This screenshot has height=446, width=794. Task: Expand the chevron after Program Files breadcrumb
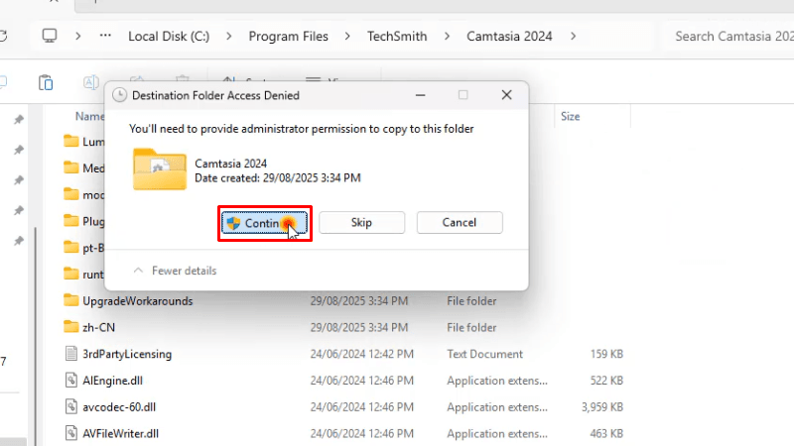point(347,37)
